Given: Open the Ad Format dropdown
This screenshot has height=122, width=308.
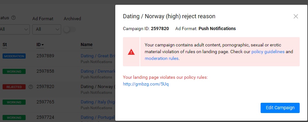Looking at the screenshot, I should pyautogui.click(x=47, y=29).
